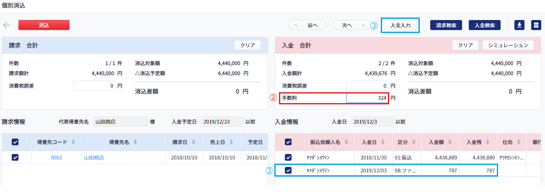
Task: Select 入金日 cell 2018/11/30
Action: coord(373,158)
